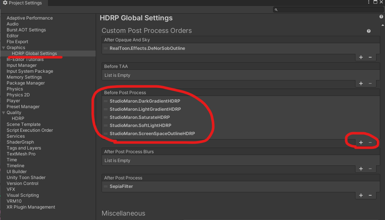This screenshot has height=220, width=385.
Task: Click the Project Settings gear icon
Action: [5, 3]
